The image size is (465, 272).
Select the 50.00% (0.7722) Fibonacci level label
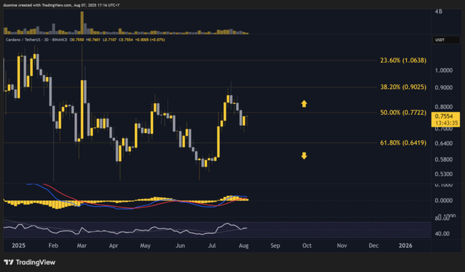[404, 112]
